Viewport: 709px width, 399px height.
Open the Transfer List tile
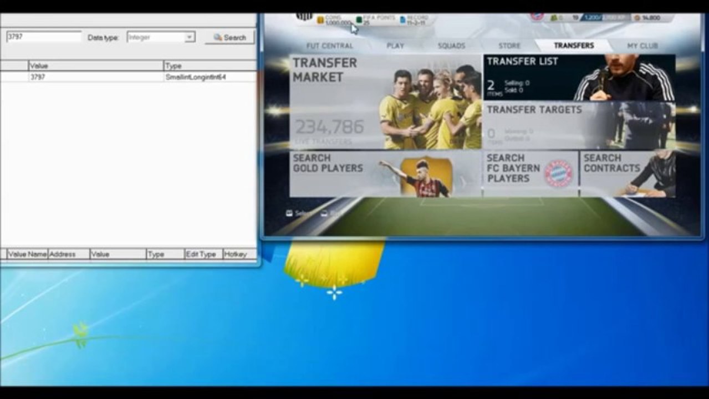point(579,78)
